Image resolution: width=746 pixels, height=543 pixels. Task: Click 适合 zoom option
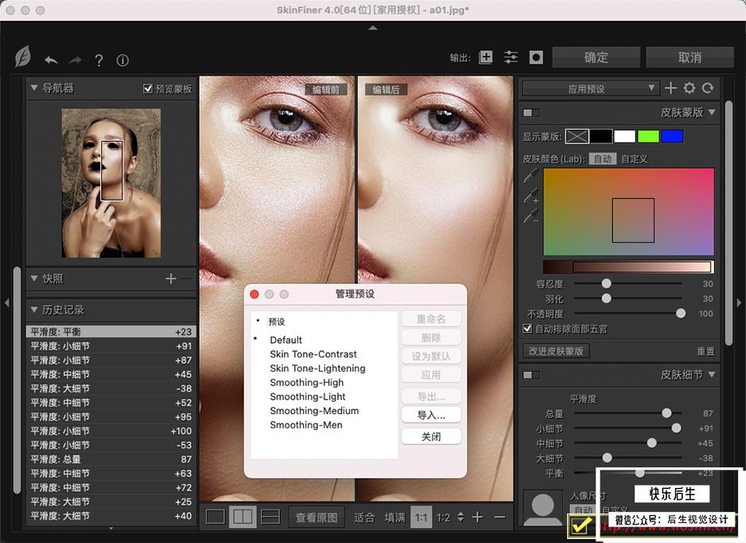364,518
